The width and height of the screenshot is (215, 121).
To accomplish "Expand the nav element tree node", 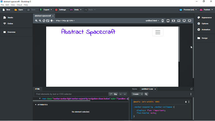I will pos(40,99).
